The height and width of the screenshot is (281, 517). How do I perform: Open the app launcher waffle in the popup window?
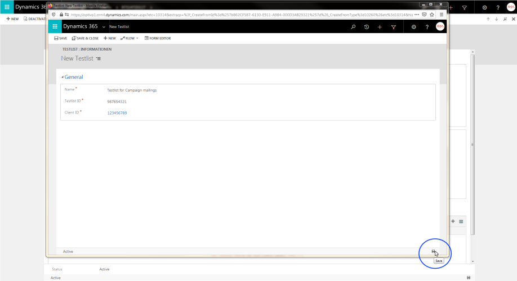tap(55, 26)
